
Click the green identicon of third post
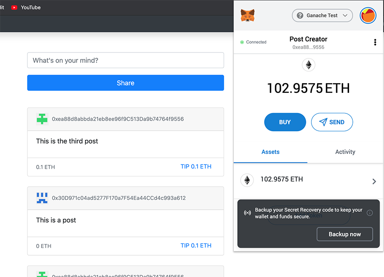point(42,119)
